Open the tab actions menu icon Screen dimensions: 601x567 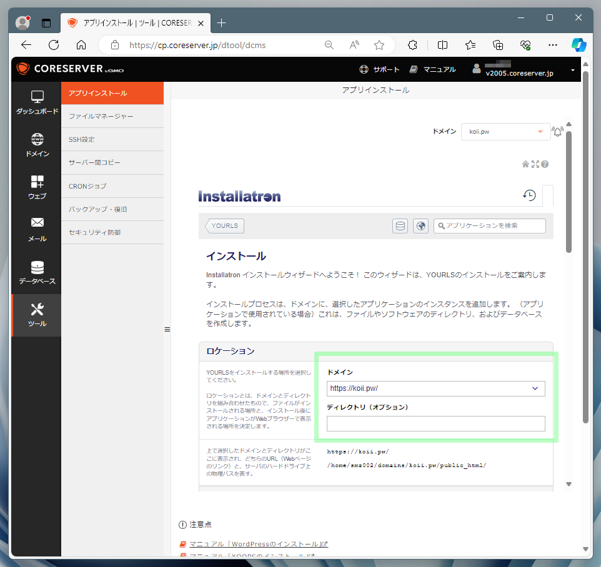coord(46,23)
